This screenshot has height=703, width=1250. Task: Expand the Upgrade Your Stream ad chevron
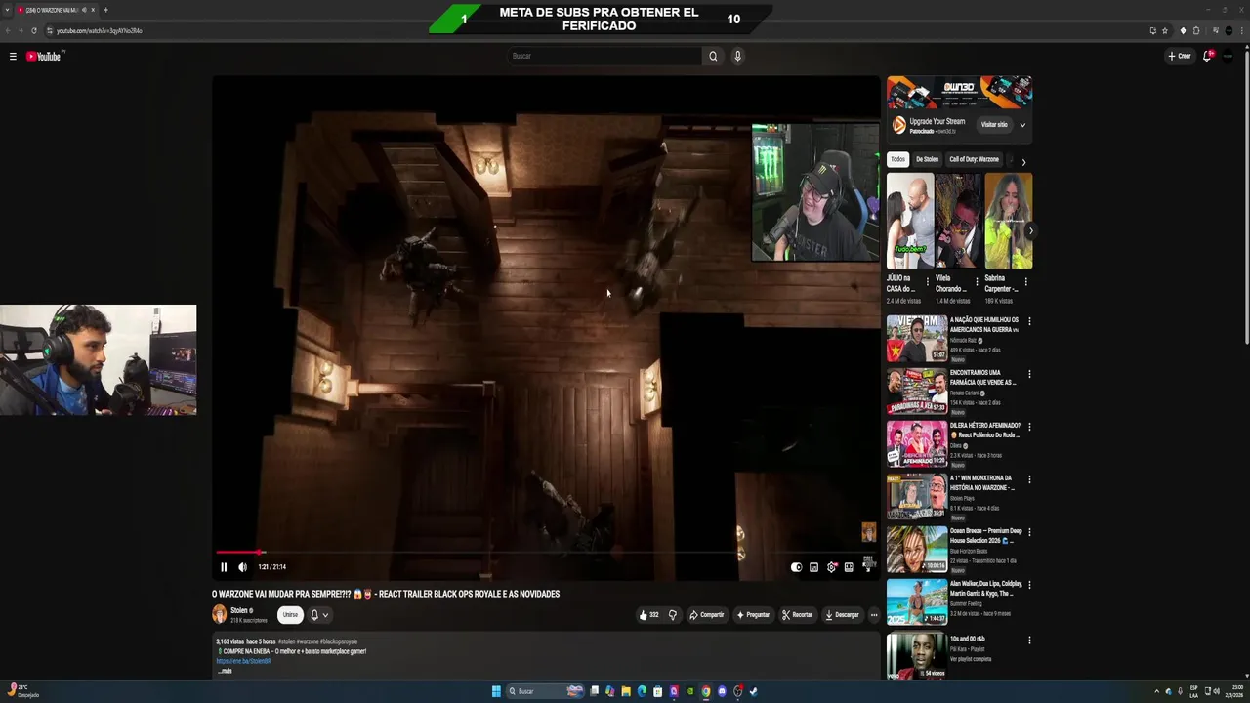point(1022,125)
